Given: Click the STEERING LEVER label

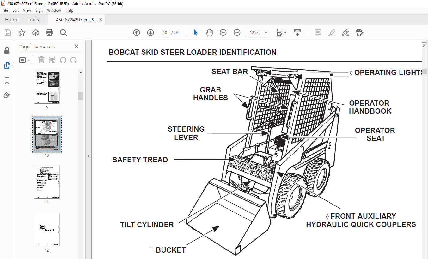Looking at the screenshot, I should 186,133.
